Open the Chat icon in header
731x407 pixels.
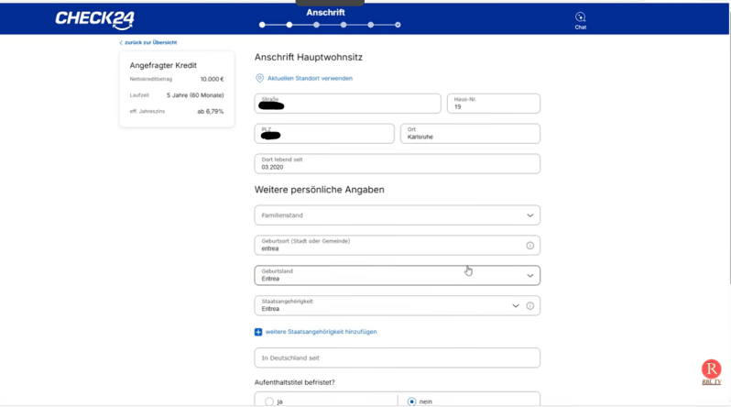pos(581,20)
